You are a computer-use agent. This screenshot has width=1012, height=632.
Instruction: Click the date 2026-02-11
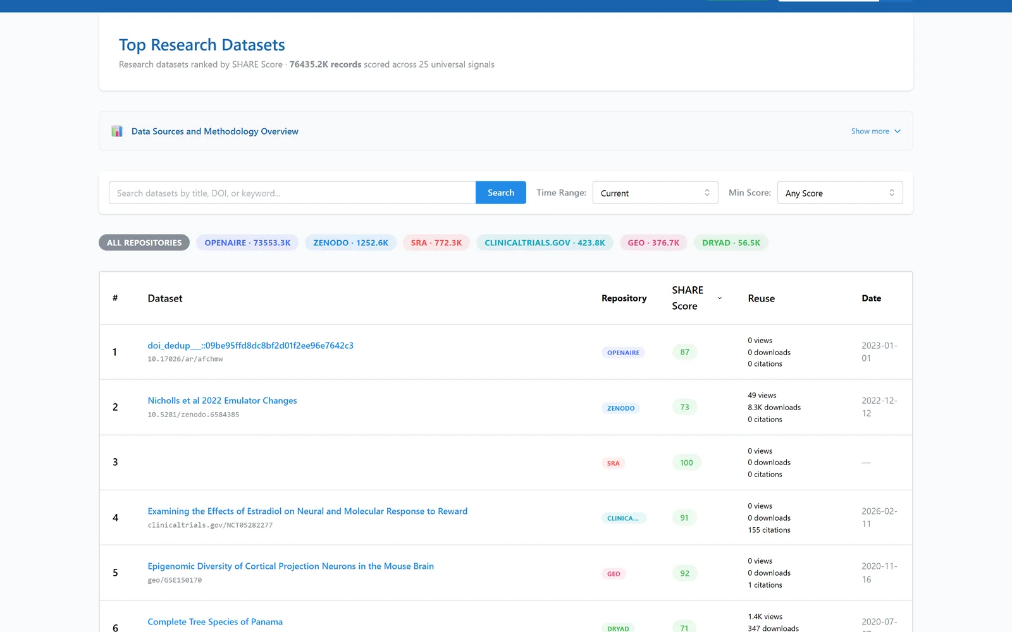(x=879, y=518)
